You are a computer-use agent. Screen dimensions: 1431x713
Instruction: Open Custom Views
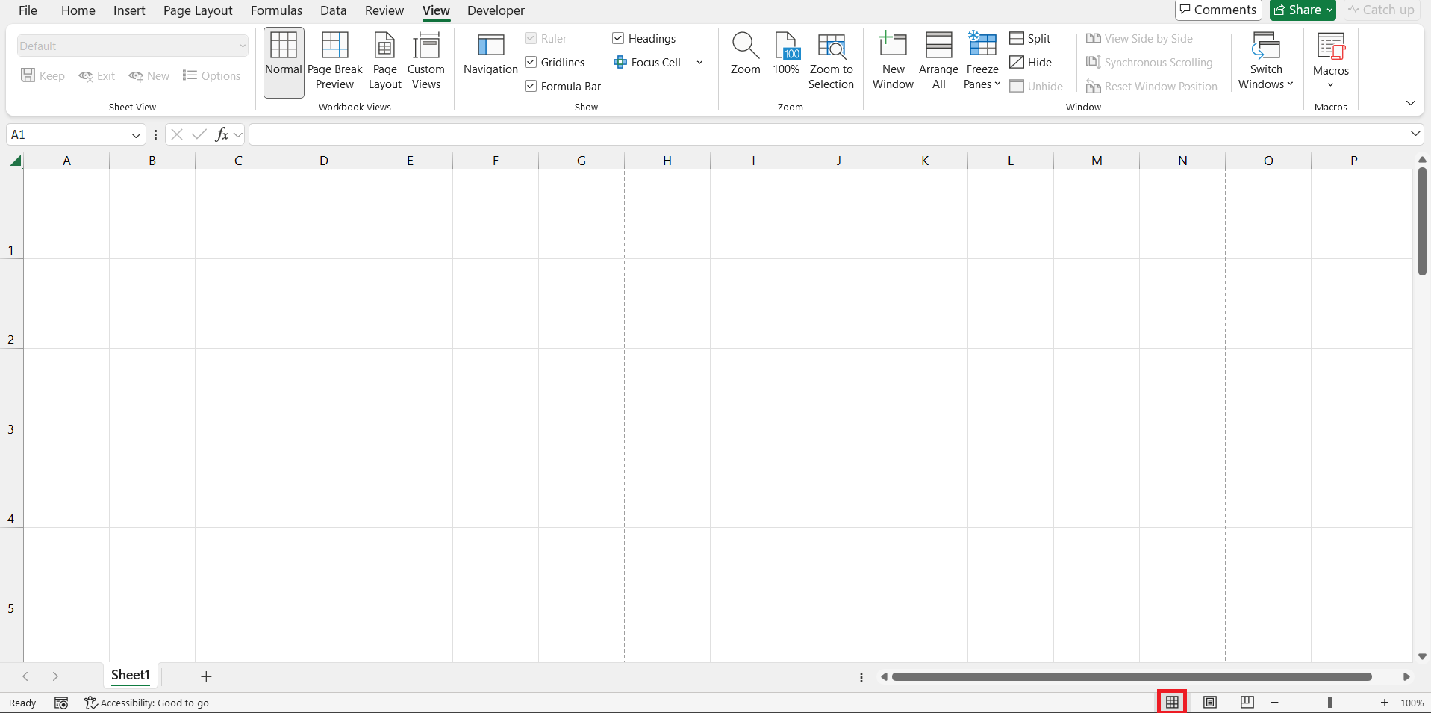[x=425, y=62]
